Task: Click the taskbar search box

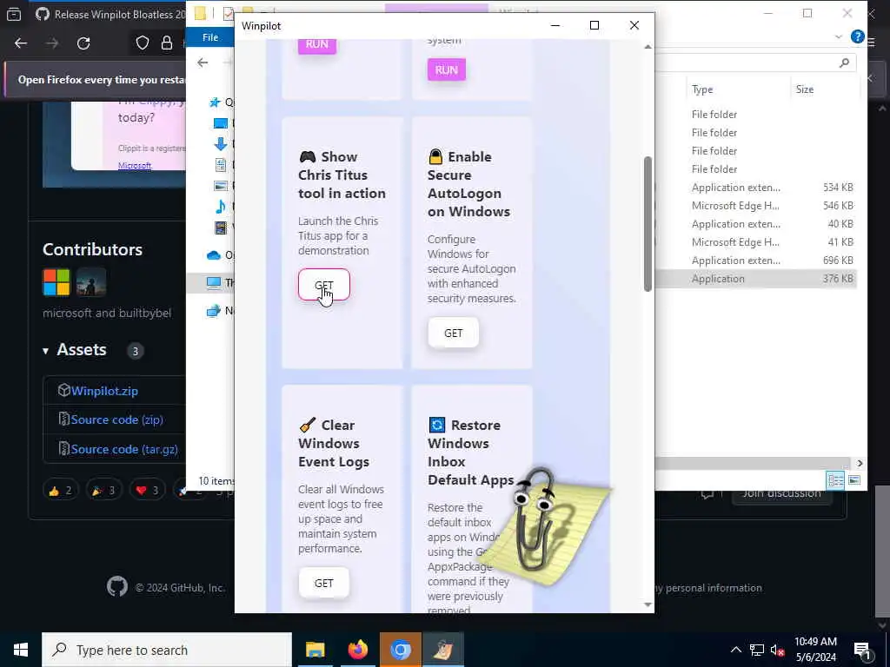Action: (x=167, y=650)
